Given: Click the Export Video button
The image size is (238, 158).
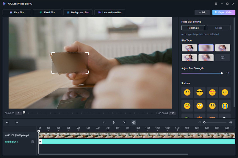Looking at the screenshot, I should [x=224, y=12].
